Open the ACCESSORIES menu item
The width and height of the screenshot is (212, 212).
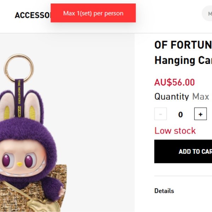pyautogui.click(x=33, y=16)
